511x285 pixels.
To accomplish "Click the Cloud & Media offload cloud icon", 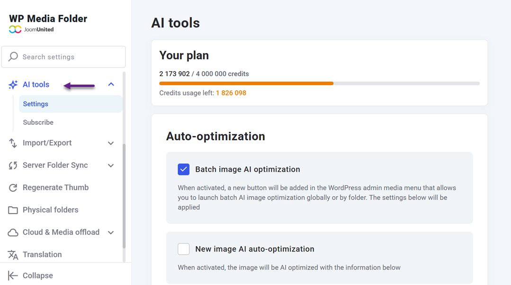I will [13, 233].
